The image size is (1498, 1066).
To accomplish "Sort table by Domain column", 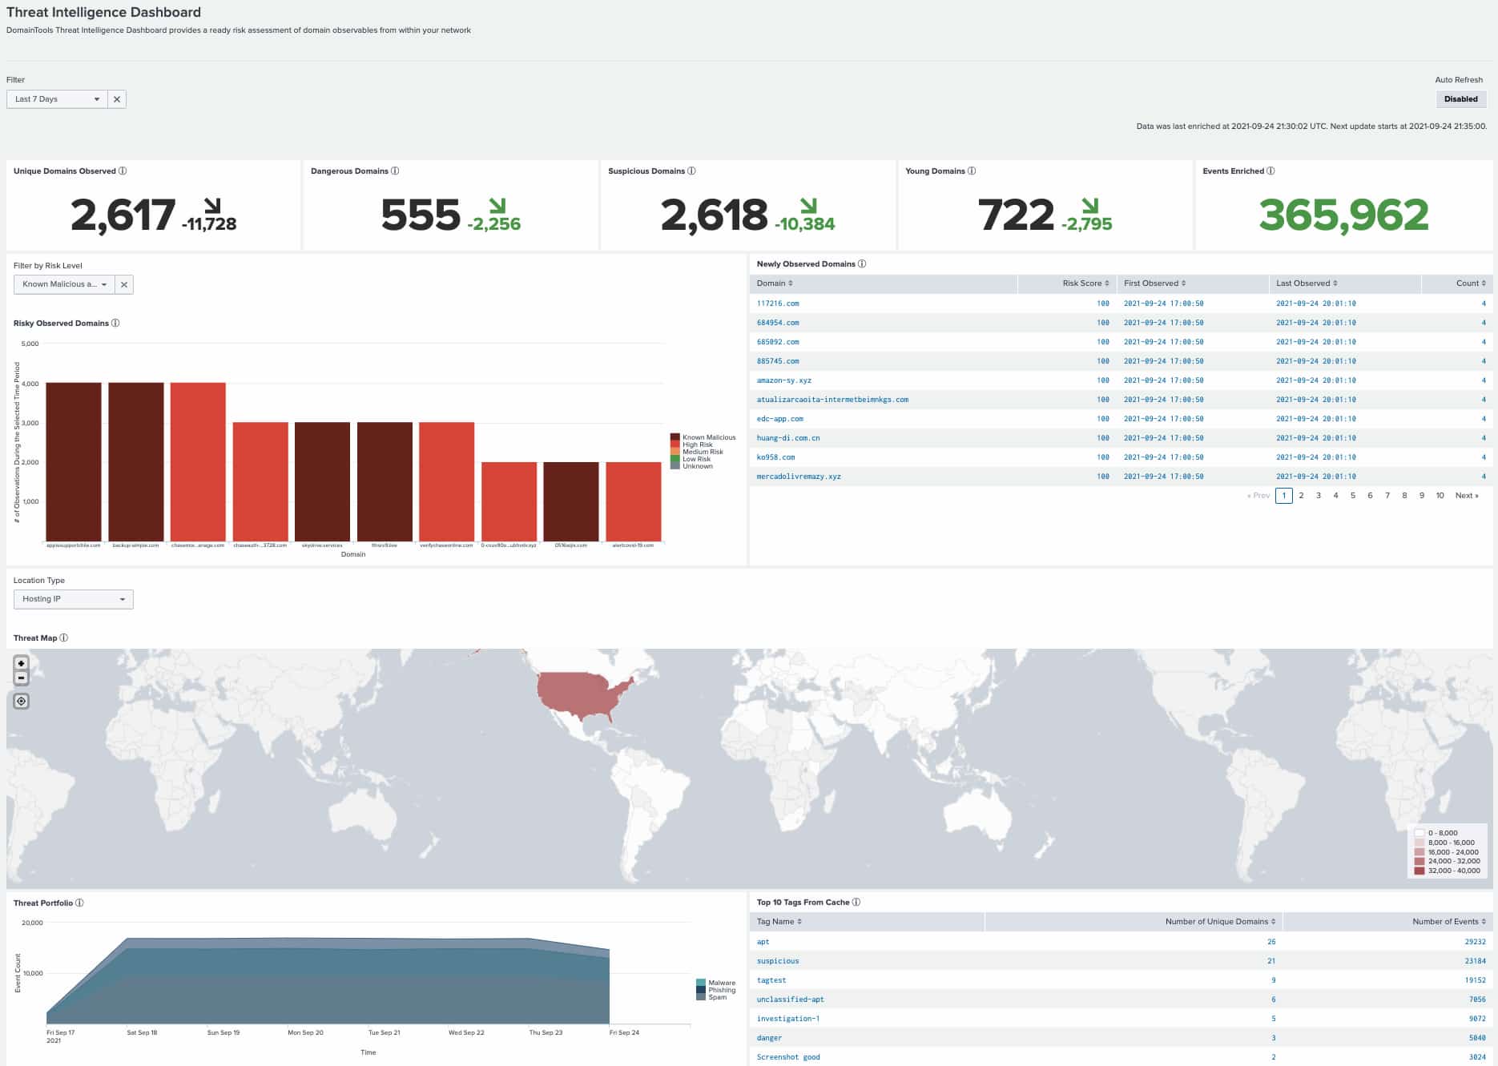I will (775, 284).
